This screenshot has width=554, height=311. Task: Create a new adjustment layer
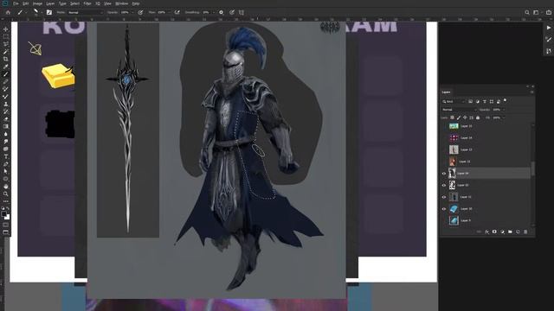point(502,232)
